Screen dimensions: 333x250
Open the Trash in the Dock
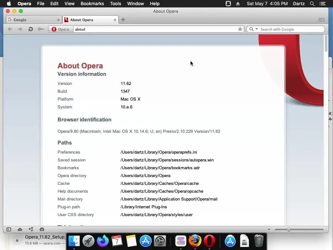click(x=259, y=241)
